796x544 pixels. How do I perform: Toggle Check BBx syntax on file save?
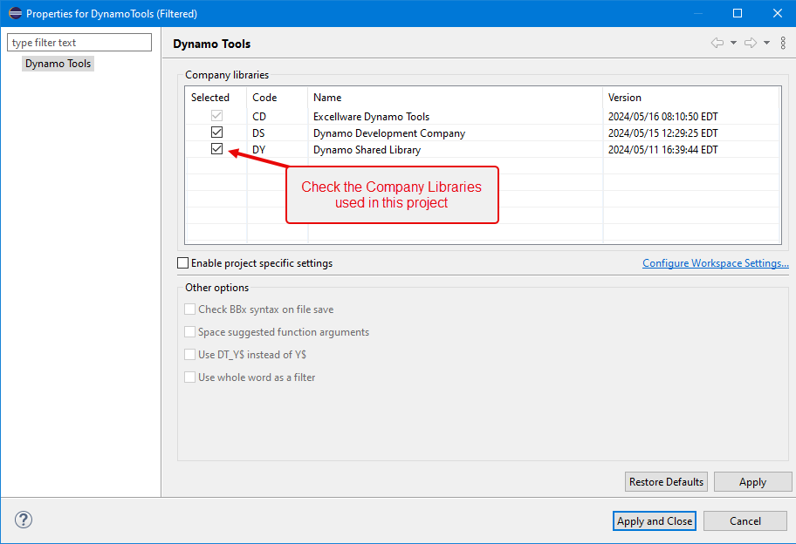[x=190, y=309]
